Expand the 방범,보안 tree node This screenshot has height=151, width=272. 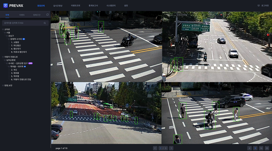3,86
